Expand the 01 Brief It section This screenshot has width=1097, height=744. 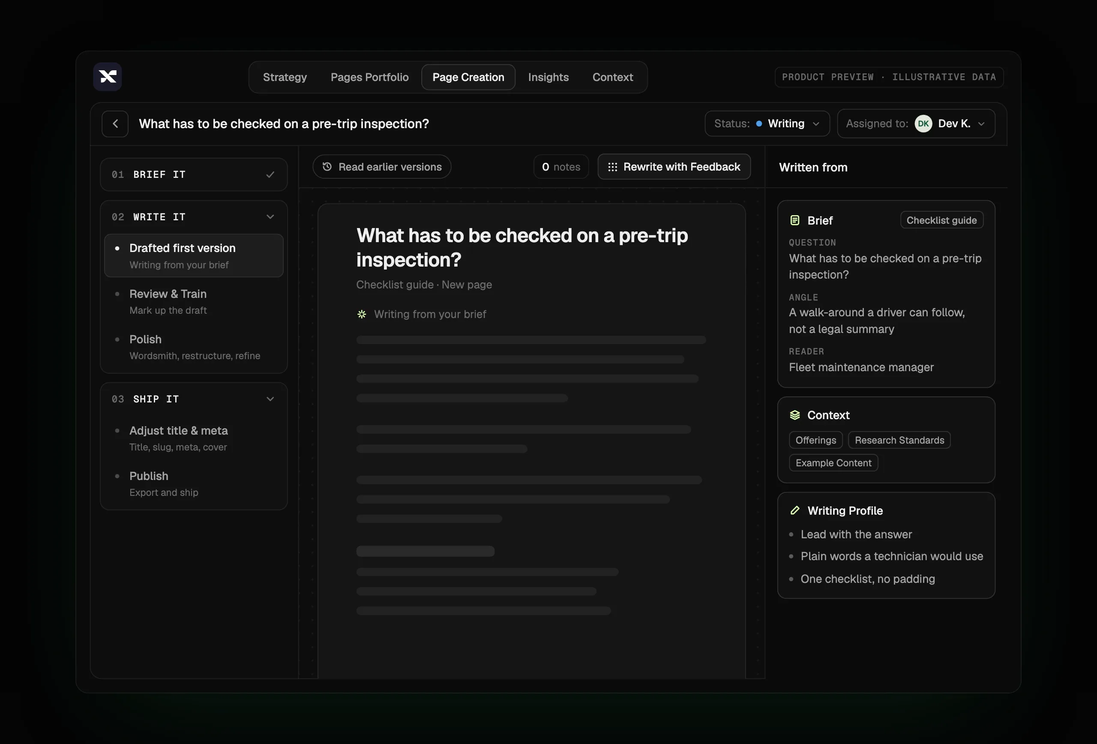tap(194, 175)
